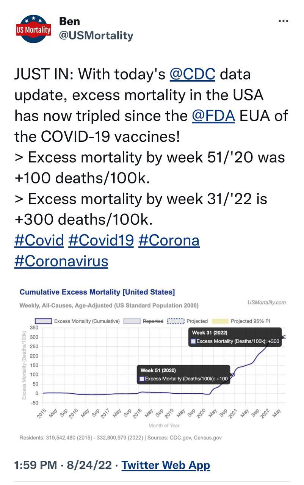304x485 pixels.
Task: Click the Week 31 (2022) tooltip box
Action: pos(235,337)
